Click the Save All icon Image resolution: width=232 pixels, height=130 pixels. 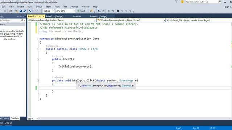pyautogui.click(x=25, y=11)
